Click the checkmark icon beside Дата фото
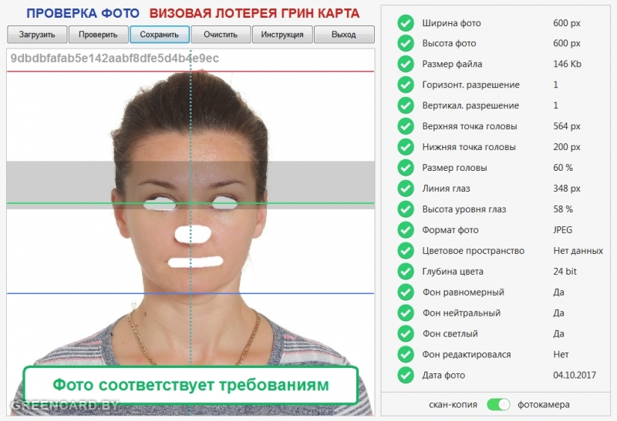This screenshot has width=617, height=421. (406, 376)
